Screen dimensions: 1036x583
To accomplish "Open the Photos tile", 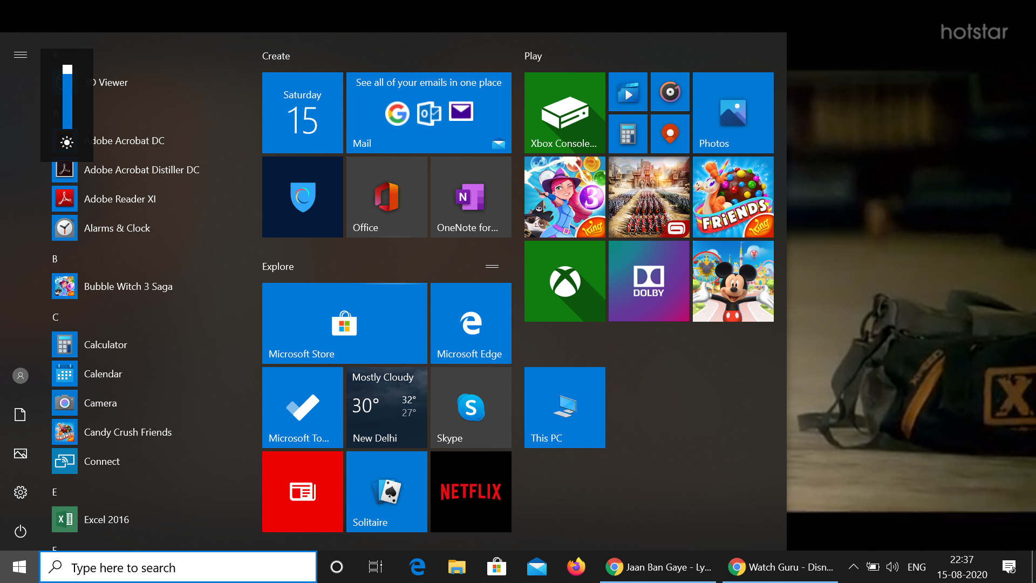I will [x=733, y=113].
